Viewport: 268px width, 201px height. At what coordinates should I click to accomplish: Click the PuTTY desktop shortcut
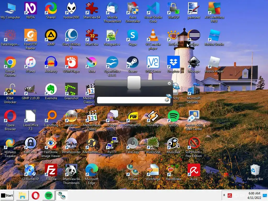[x=112, y=145]
